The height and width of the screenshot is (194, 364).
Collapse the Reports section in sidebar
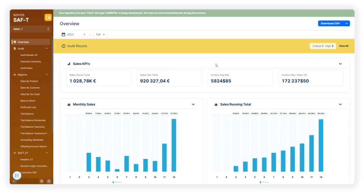(47, 75)
